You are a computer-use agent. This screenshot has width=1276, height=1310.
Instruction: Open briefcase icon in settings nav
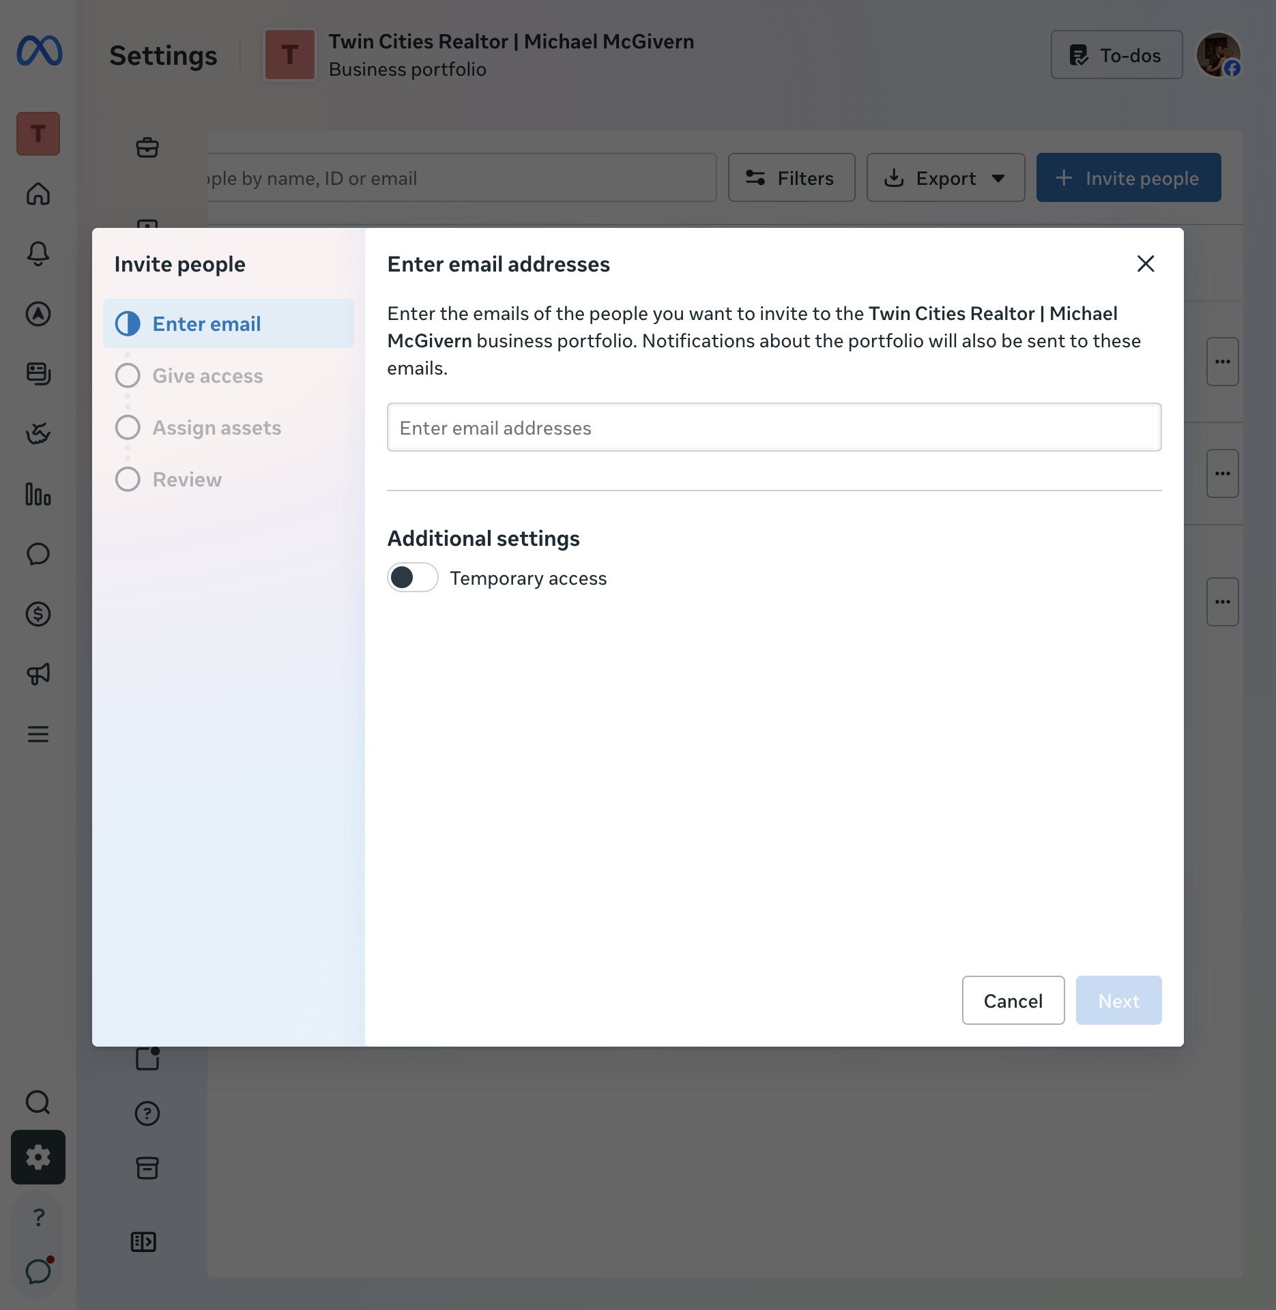coord(147,147)
